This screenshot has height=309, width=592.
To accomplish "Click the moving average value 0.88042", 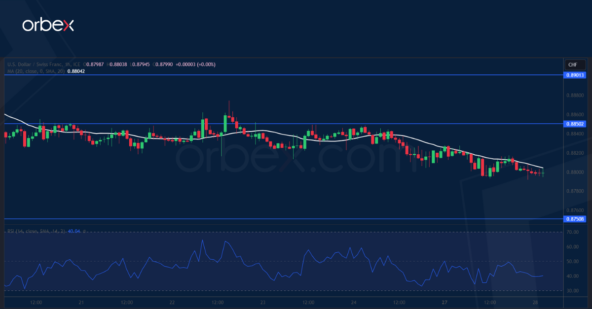I will 75,71.
